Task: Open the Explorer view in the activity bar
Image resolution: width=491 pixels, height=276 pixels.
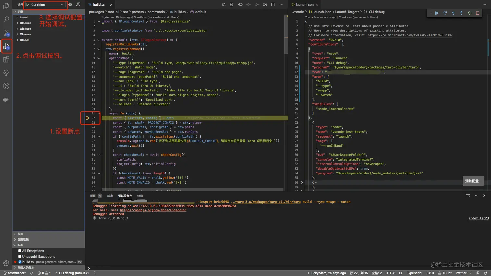Action: [6, 6]
